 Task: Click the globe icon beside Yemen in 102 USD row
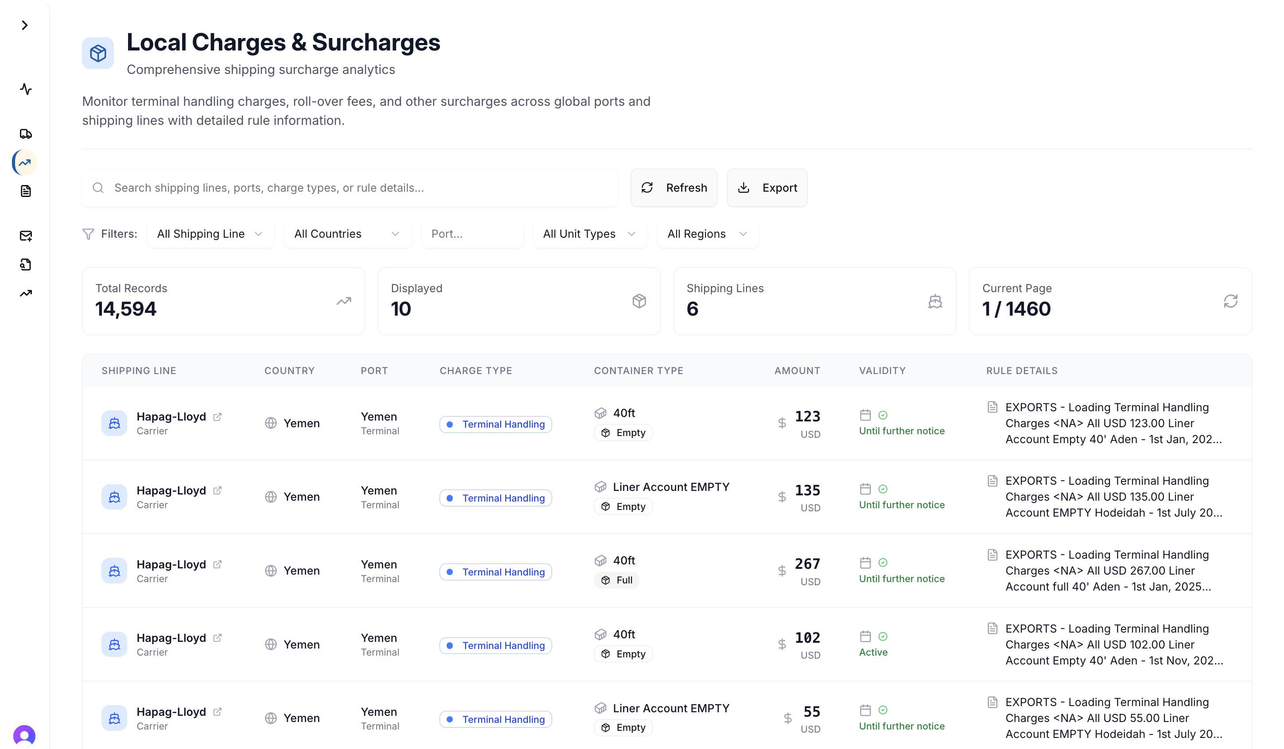click(271, 644)
